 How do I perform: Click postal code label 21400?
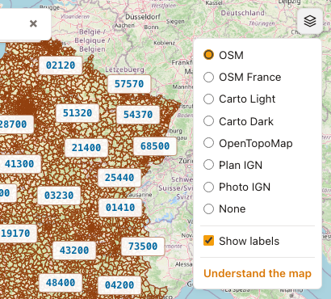point(86,148)
